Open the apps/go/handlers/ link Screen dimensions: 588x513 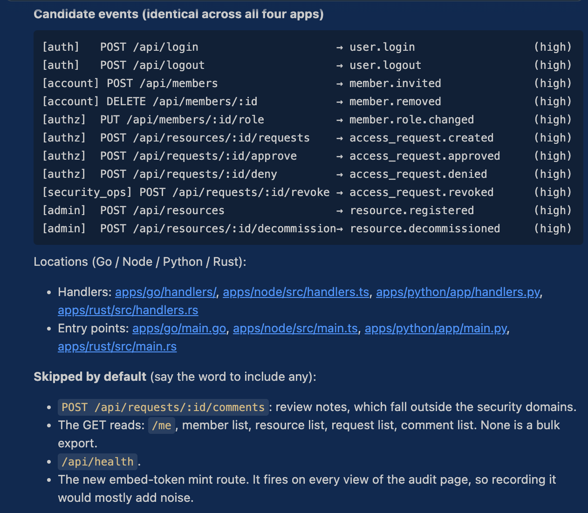[166, 292]
